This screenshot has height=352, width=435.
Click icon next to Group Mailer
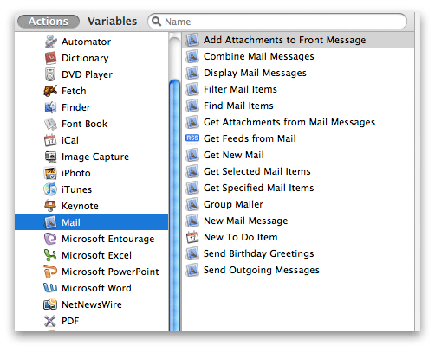192,204
